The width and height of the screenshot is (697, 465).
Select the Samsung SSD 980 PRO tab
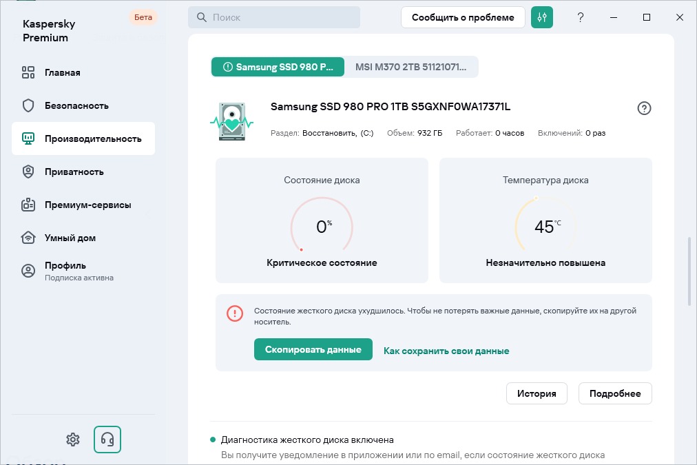pyautogui.click(x=278, y=67)
